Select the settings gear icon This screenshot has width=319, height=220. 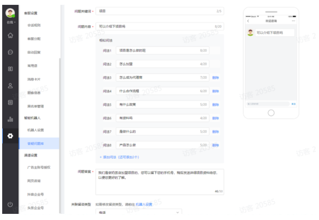click(x=11, y=136)
